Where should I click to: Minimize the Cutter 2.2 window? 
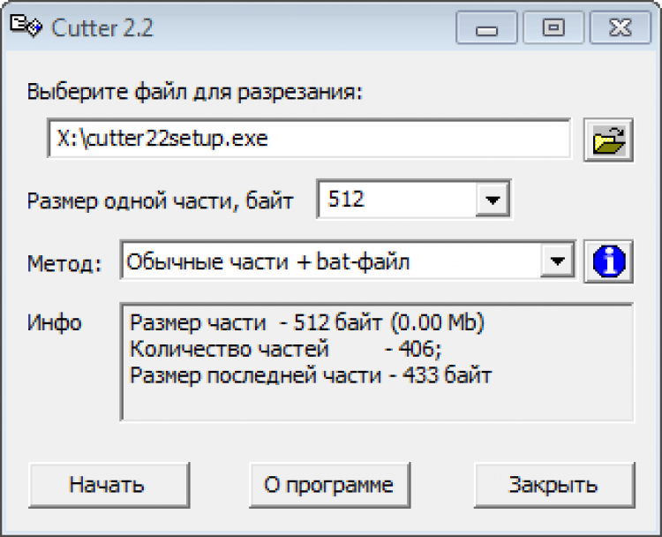pos(486,28)
